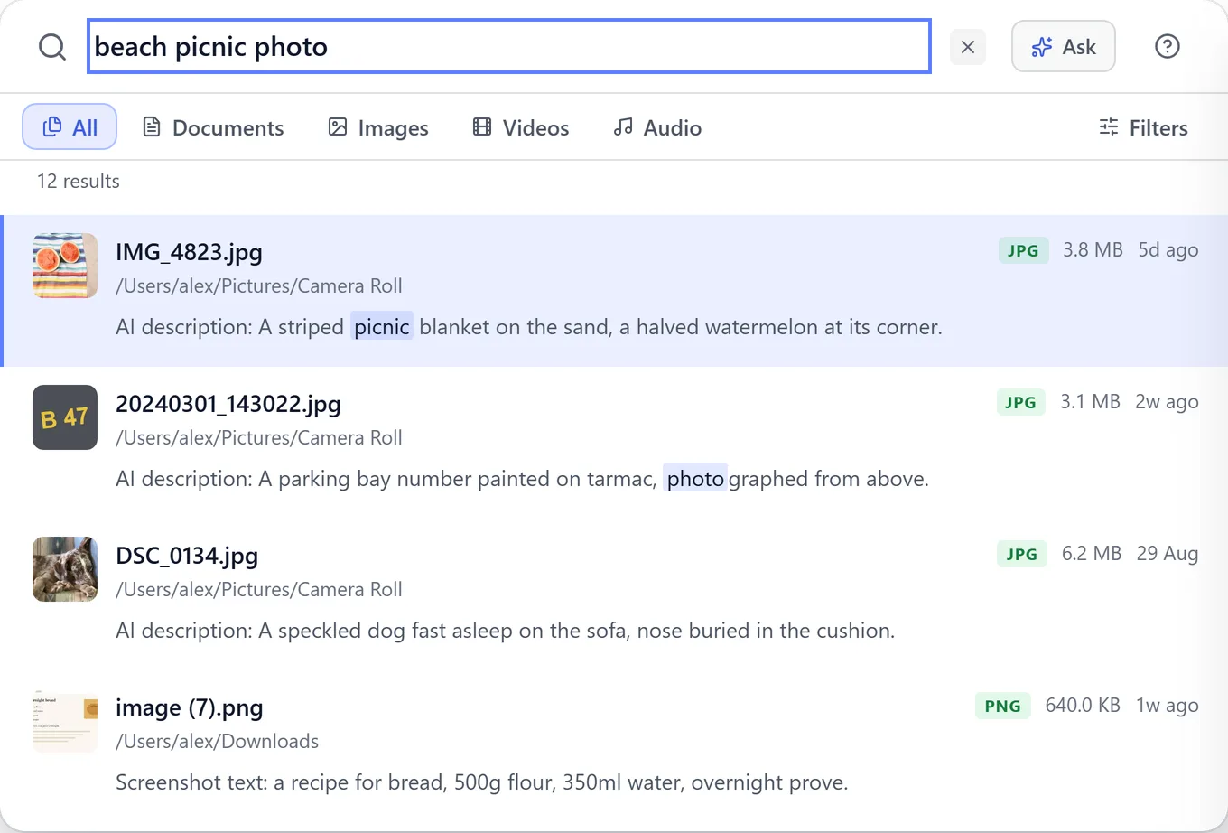Click the /Users/alex/Downloads path

coord(217,741)
